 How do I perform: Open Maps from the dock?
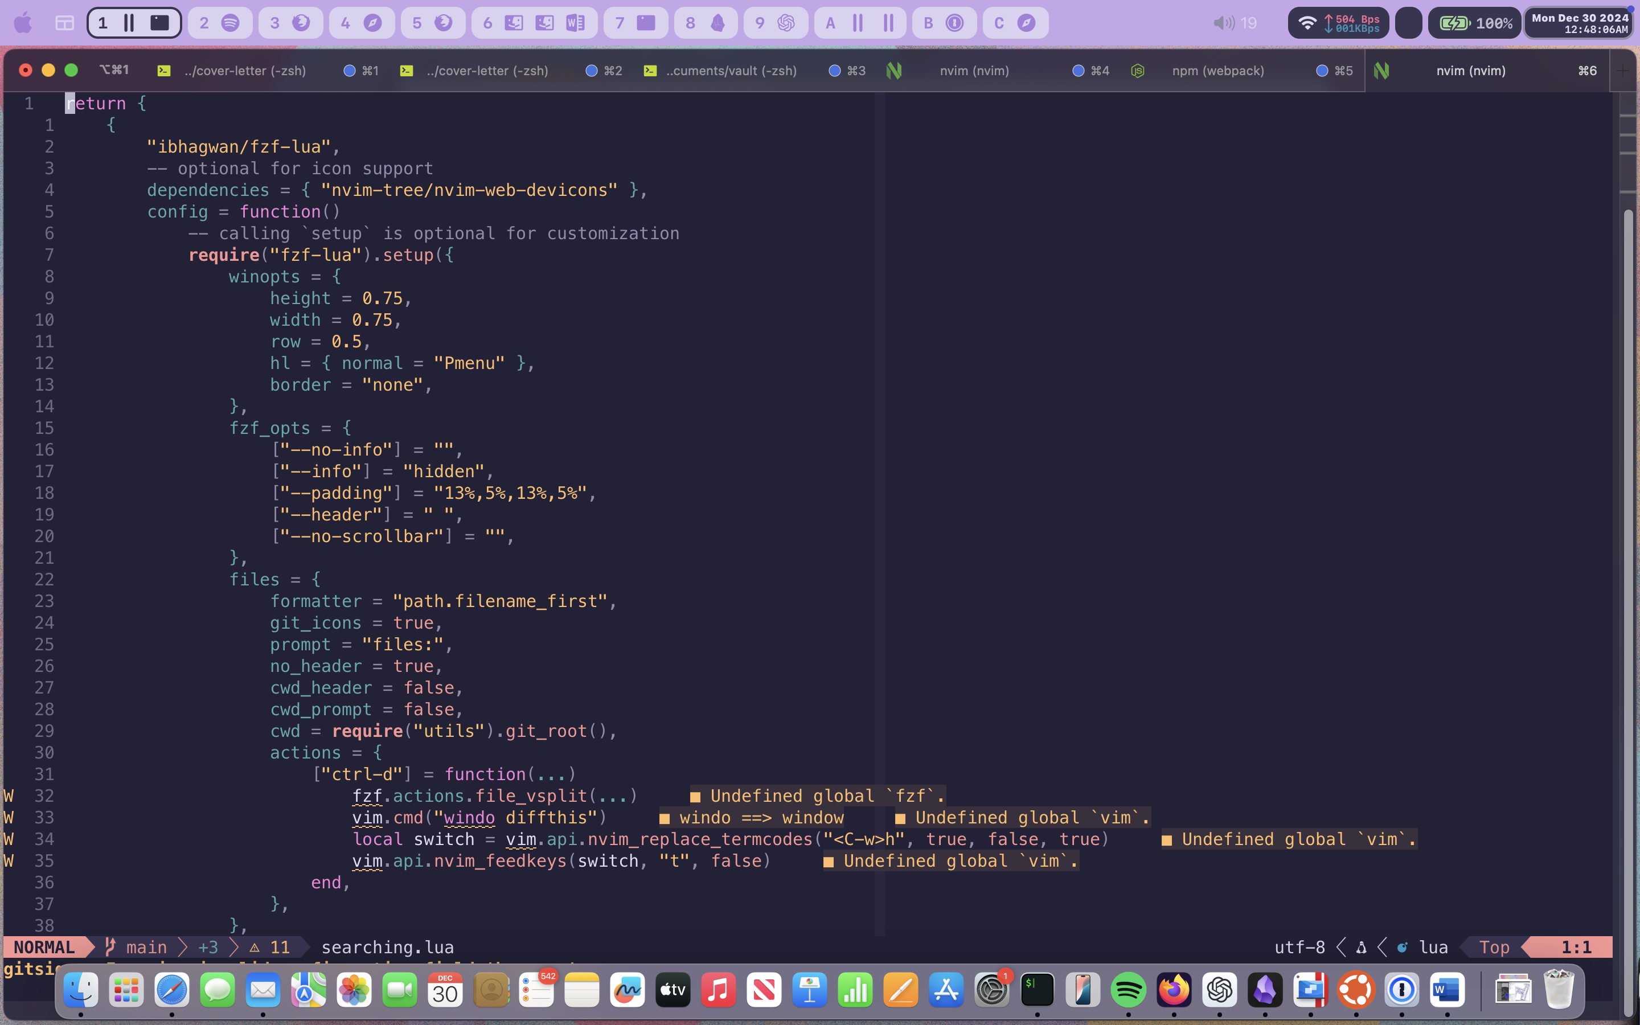coord(308,990)
